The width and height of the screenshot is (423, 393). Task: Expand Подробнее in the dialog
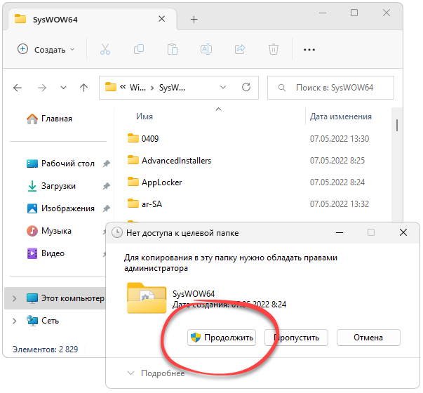156,373
